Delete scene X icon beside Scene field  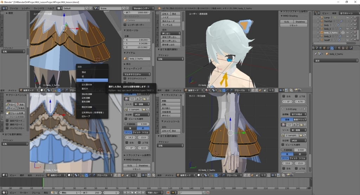pos(127,8)
